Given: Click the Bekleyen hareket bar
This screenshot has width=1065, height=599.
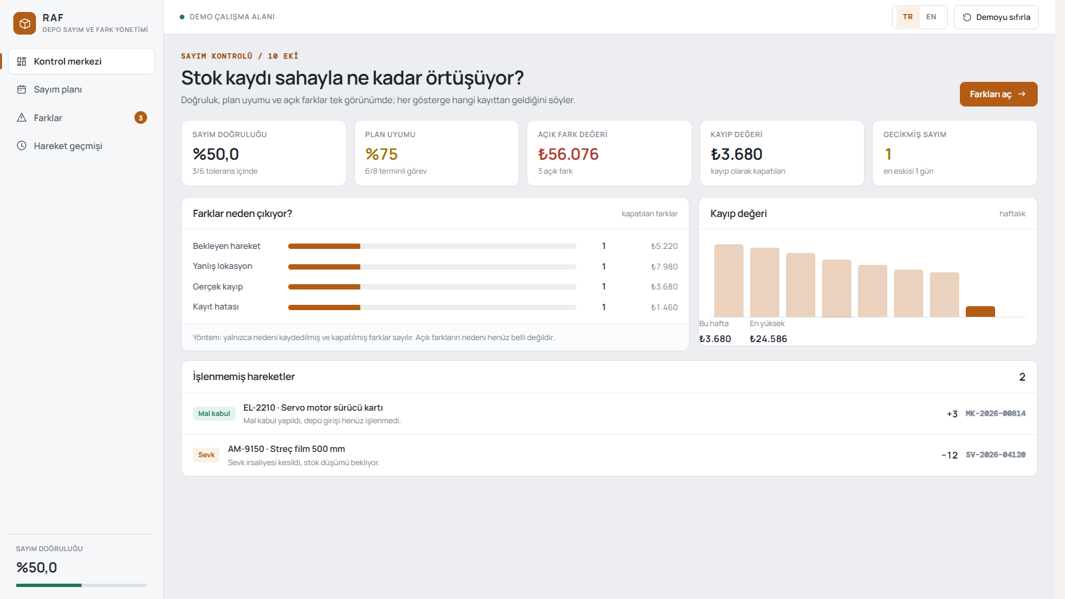Looking at the screenshot, I should coord(432,246).
